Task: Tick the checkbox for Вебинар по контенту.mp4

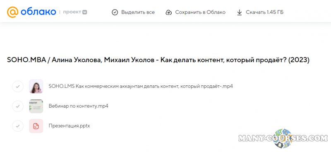Action: 18,106
